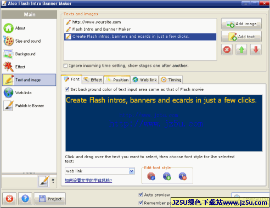Screen dimensions: 270x208
Task: Click remove font style minus icon
Action: pos(183,176)
